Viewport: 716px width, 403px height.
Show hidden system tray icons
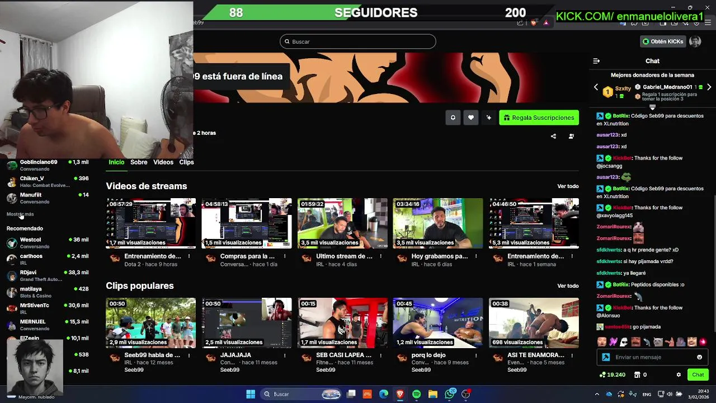tap(596, 394)
